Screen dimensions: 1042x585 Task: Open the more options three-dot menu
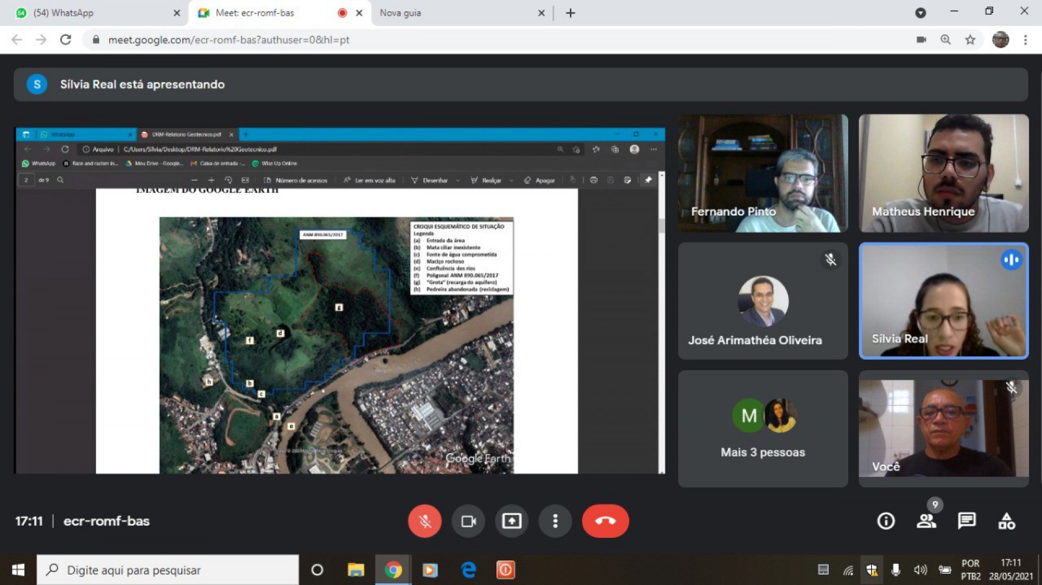click(x=555, y=521)
